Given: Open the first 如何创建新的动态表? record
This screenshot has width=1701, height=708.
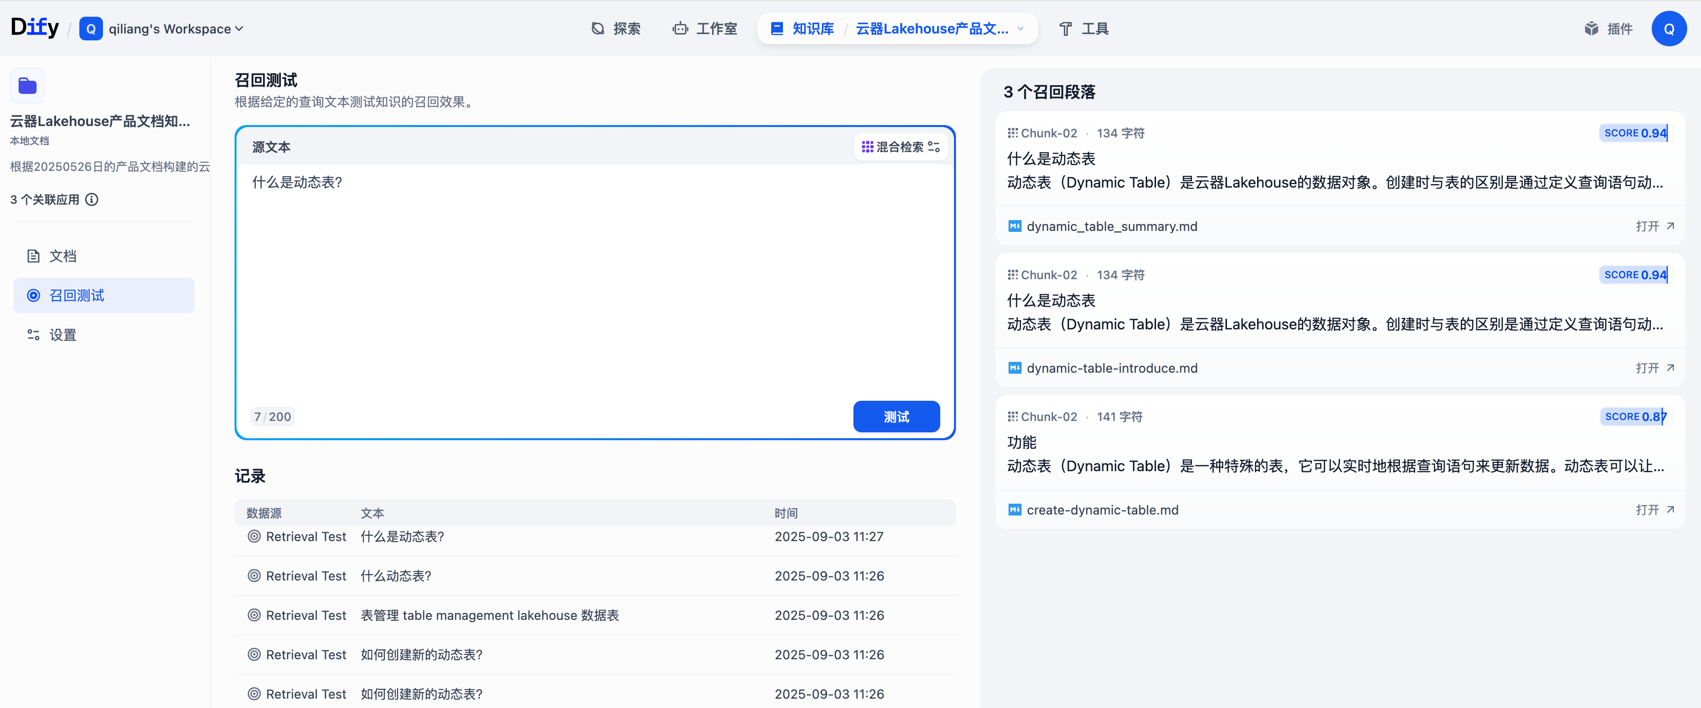Looking at the screenshot, I should pyautogui.click(x=595, y=655).
